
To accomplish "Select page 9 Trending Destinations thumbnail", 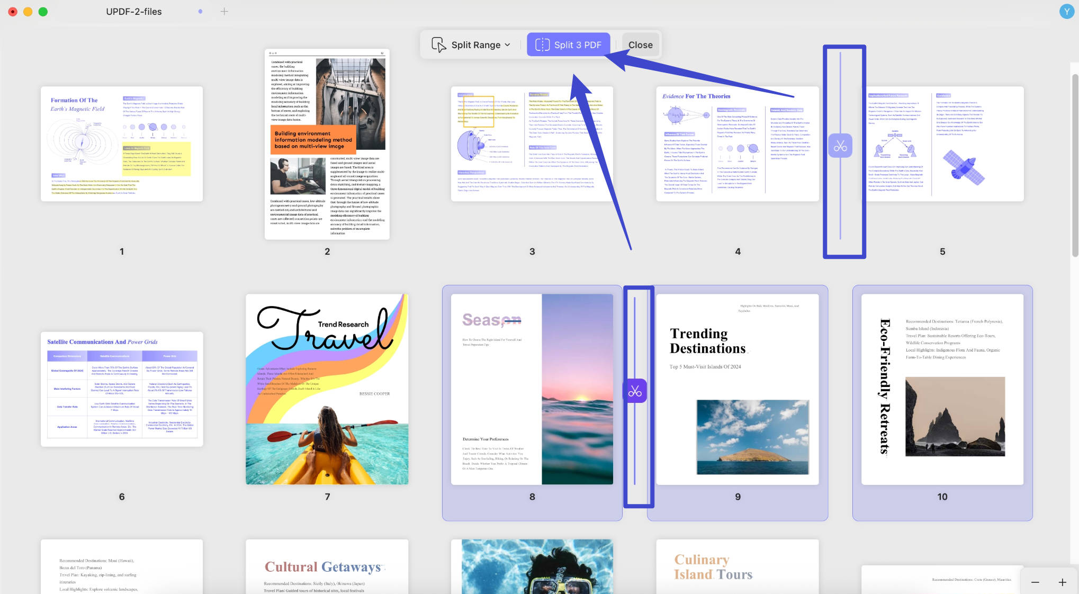I will [738, 389].
